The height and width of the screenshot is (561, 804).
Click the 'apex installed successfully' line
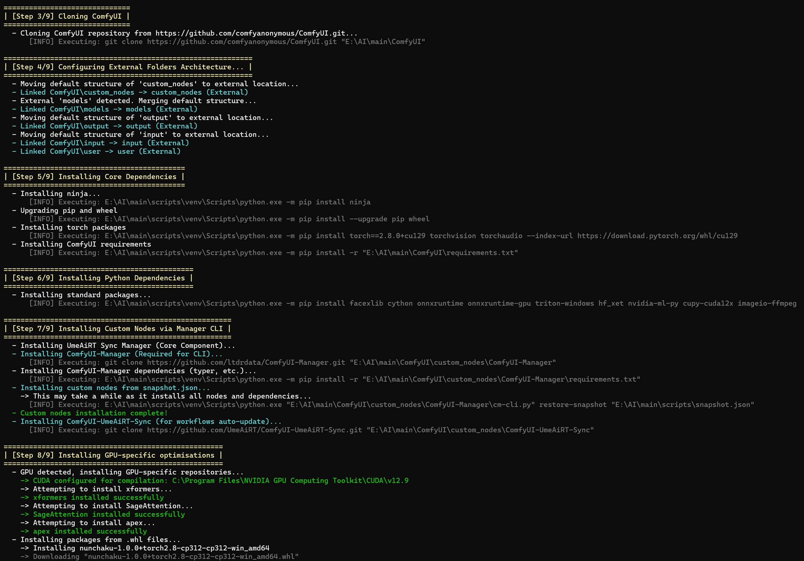[90, 531]
